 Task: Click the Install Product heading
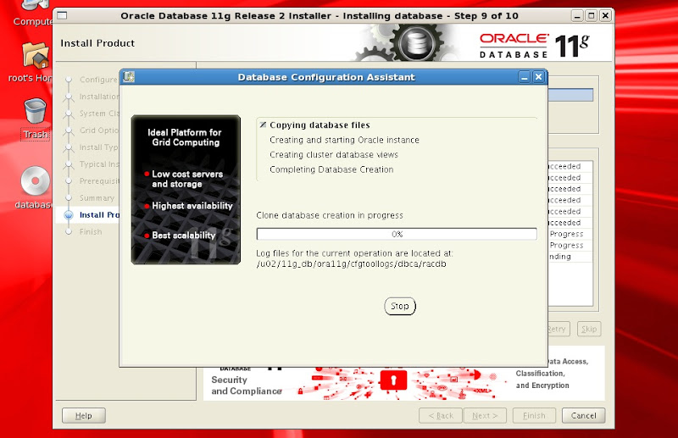(x=97, y=43)
